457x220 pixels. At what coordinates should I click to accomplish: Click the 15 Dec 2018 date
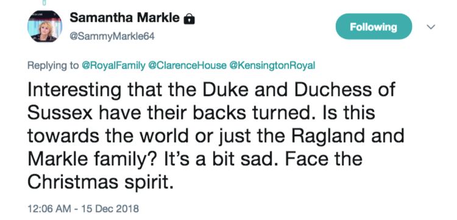pos(108,208)
